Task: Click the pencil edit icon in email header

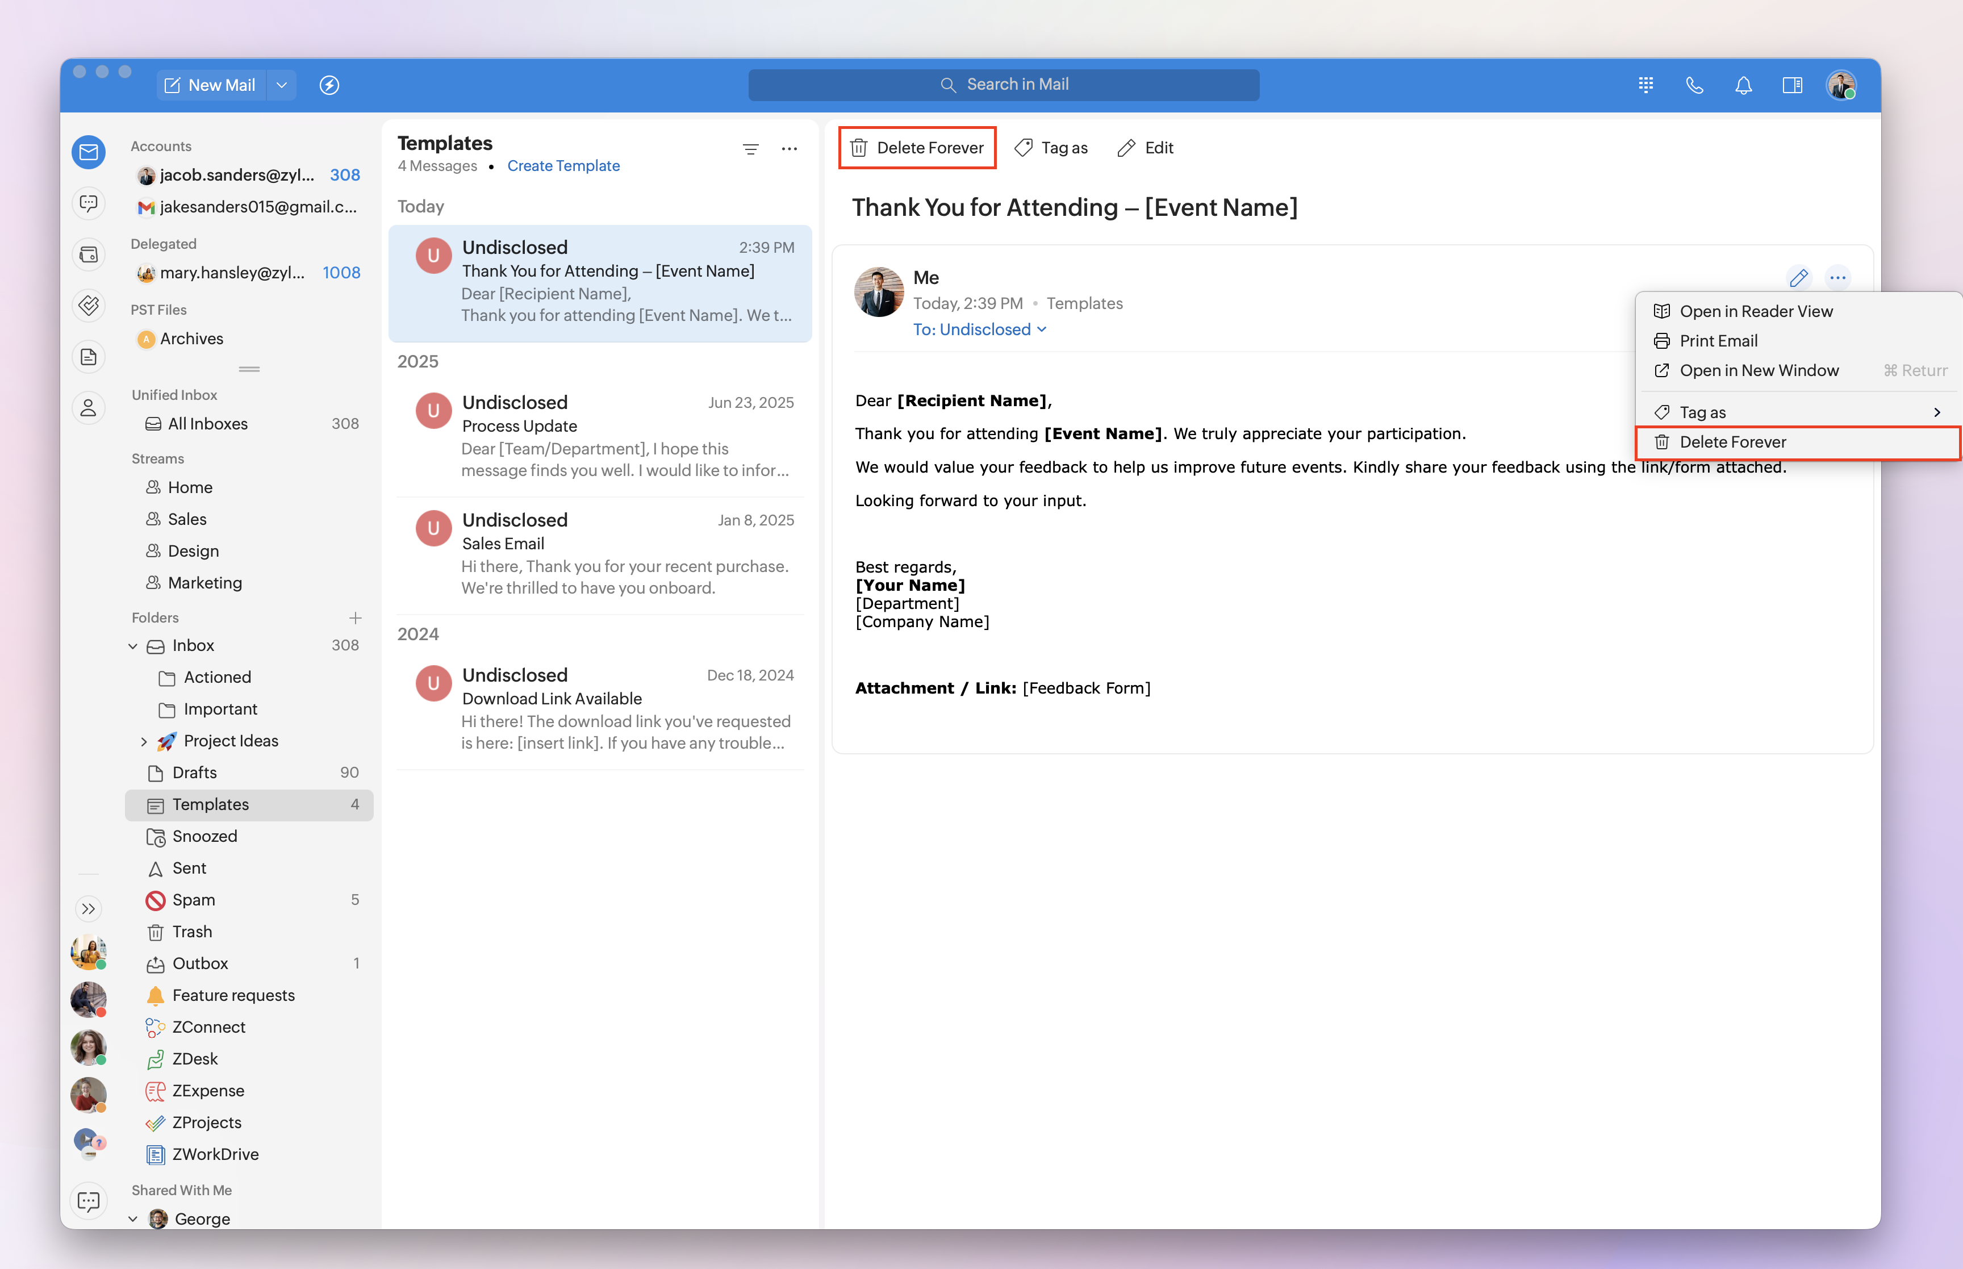Action: pos(1798,278)
